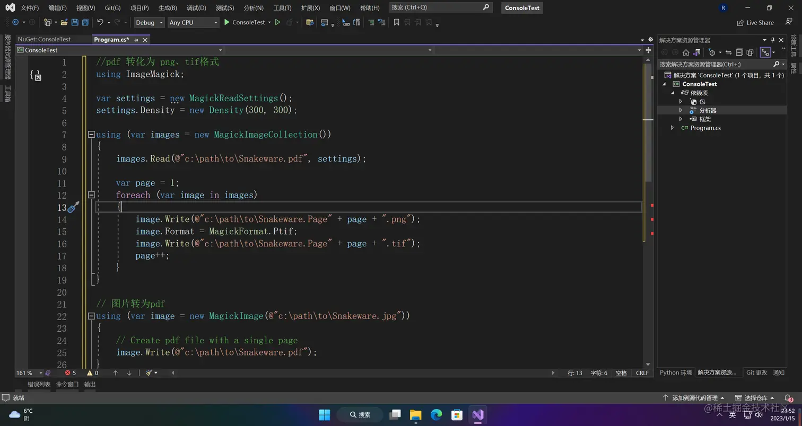The width and height of the screenshot is (802, 426).
Task: Open 输出 output tab
Action: [90, 384]
